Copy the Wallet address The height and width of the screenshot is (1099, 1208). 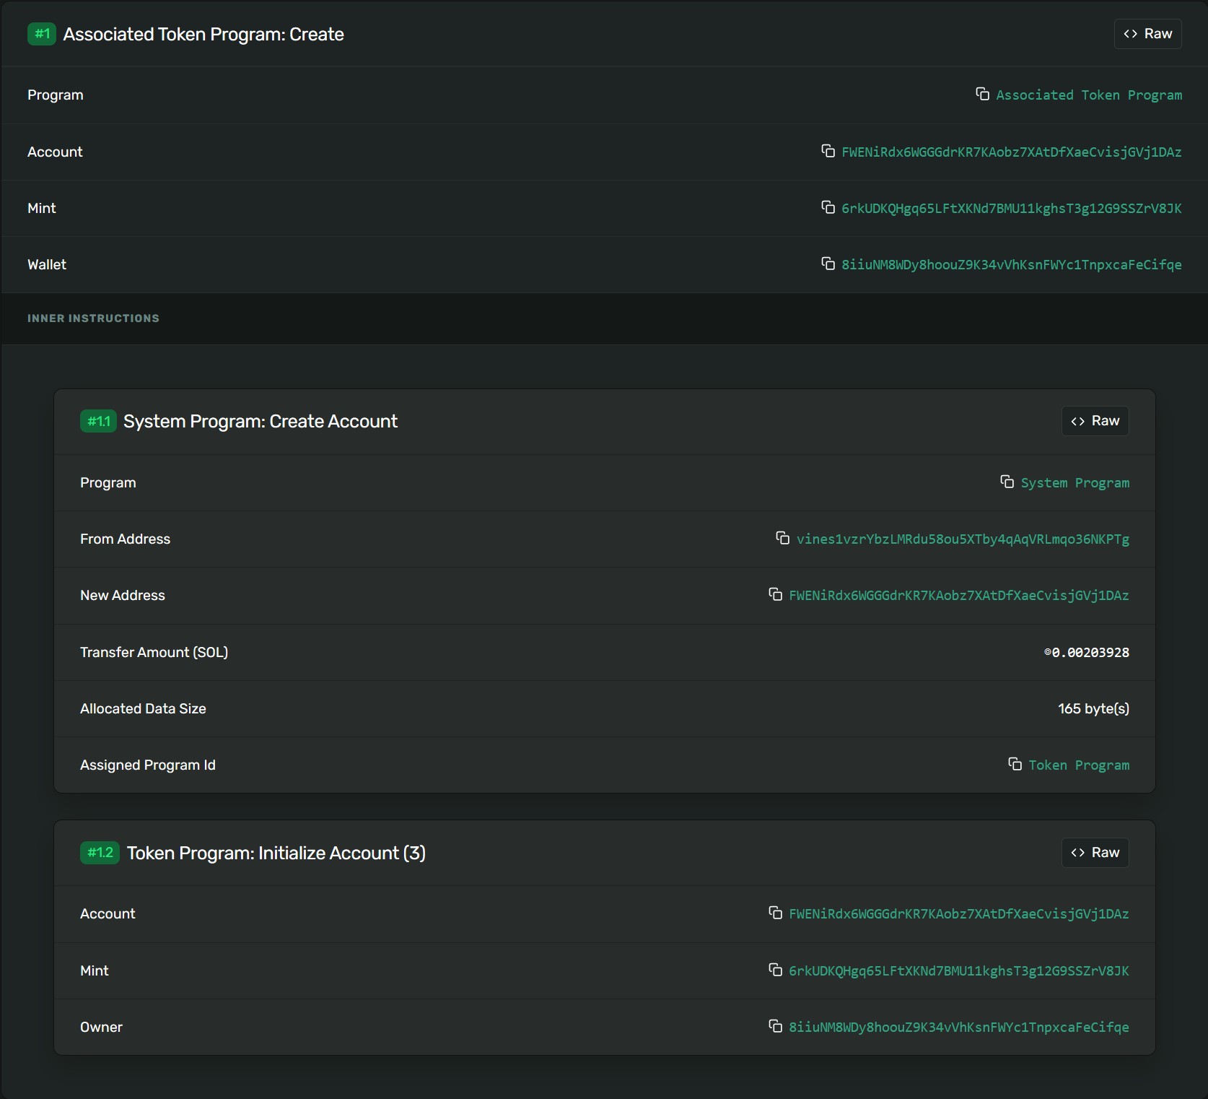tap(828, 264)
